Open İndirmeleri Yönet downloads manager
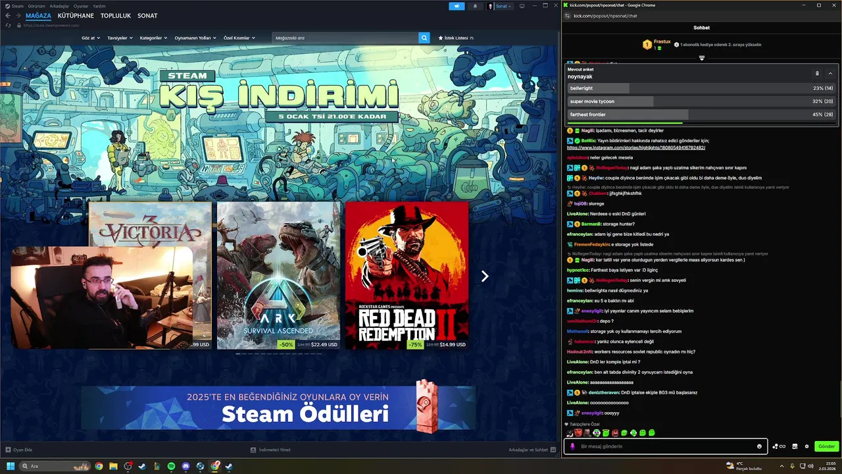The width and height of the screenshot is (842, 474). click(x=270, y=450)
